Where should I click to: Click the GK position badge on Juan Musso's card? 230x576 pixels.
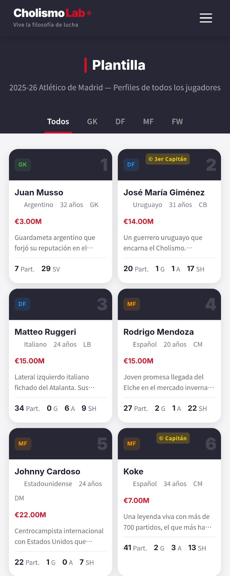click(22, 164)
